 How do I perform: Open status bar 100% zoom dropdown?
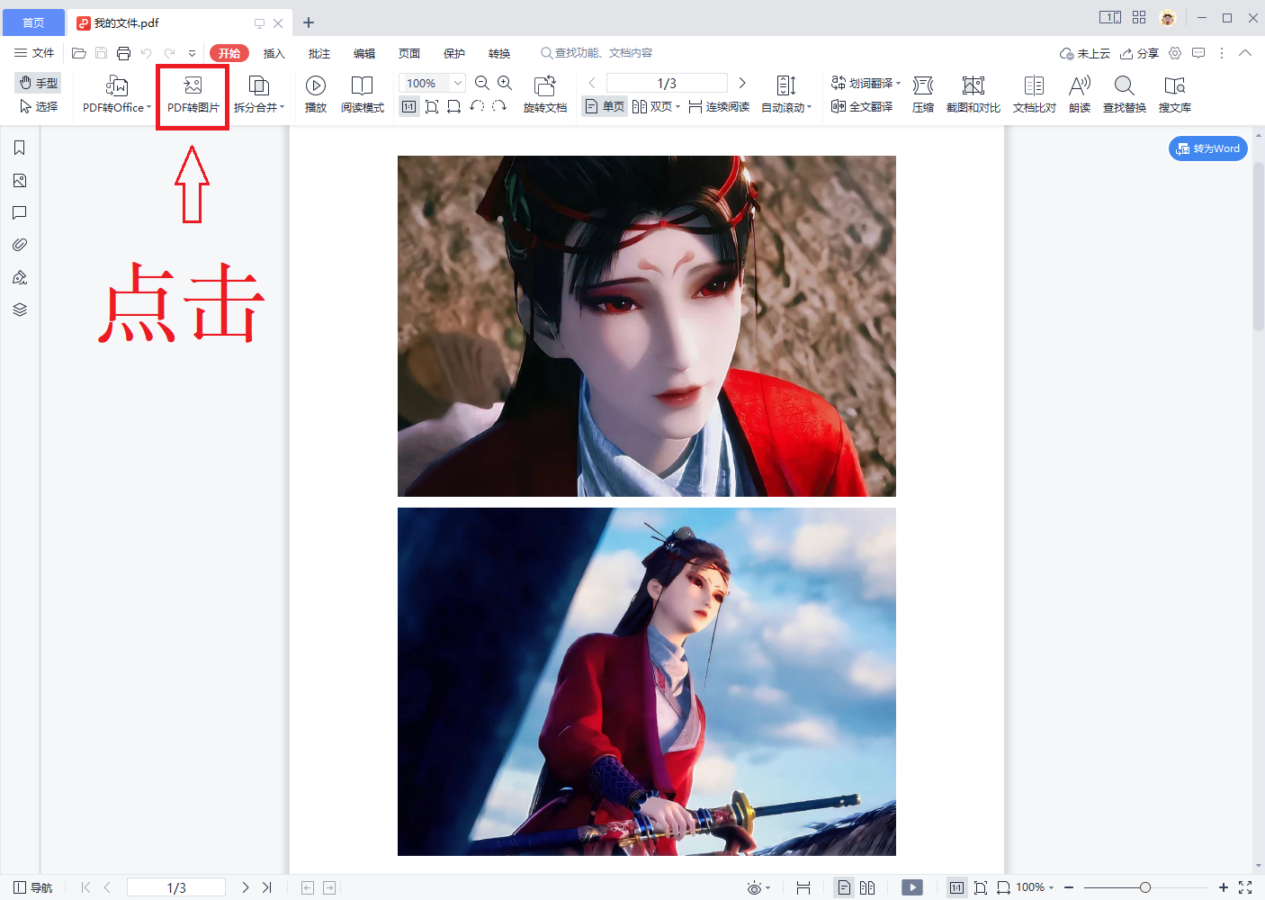1035,887
